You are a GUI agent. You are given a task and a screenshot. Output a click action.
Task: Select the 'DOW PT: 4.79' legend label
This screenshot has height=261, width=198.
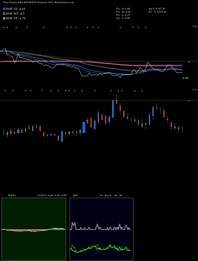15,18
